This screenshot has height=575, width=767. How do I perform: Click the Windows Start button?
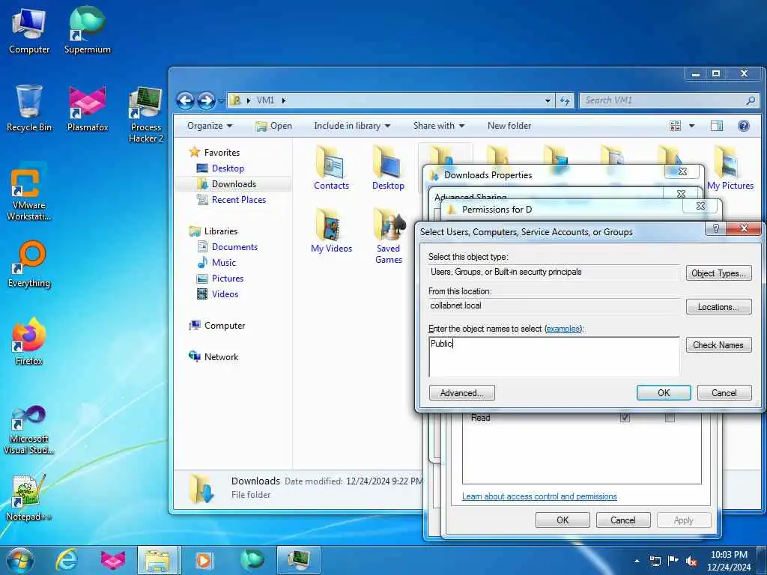[19, 560]
